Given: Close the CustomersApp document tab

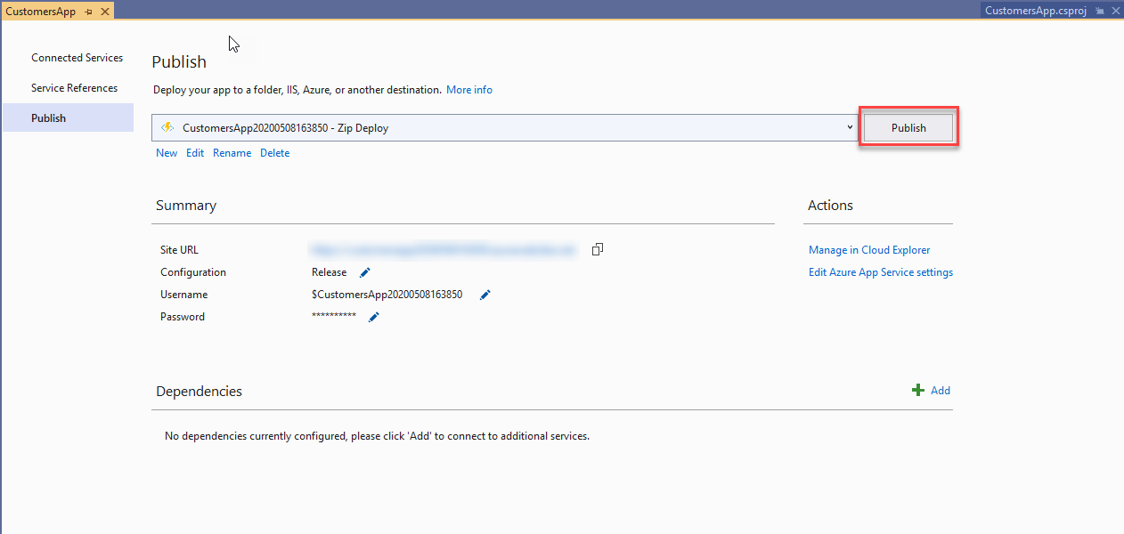Looking at the screenshot, I should [104, 12].
